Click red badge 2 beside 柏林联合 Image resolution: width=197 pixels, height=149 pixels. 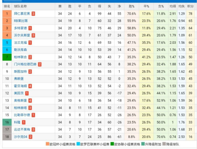click(x=30, y=57)
